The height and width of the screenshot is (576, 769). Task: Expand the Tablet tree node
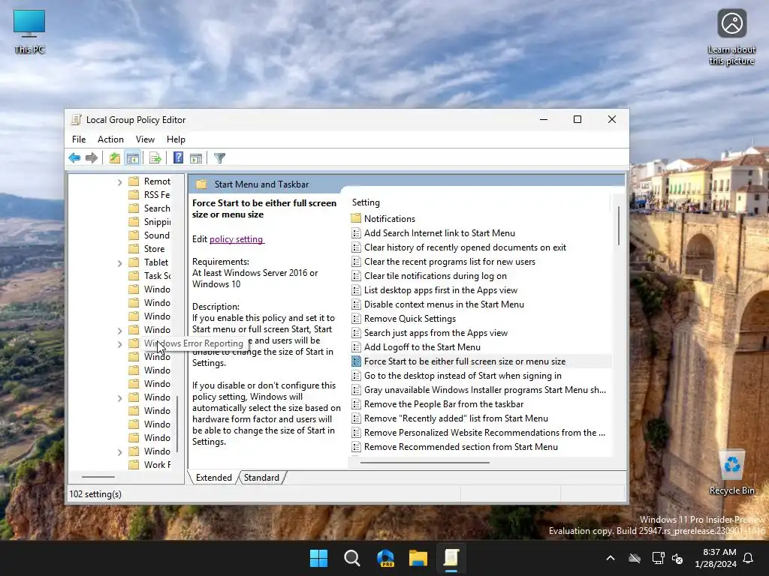click(x=119, y=263)
